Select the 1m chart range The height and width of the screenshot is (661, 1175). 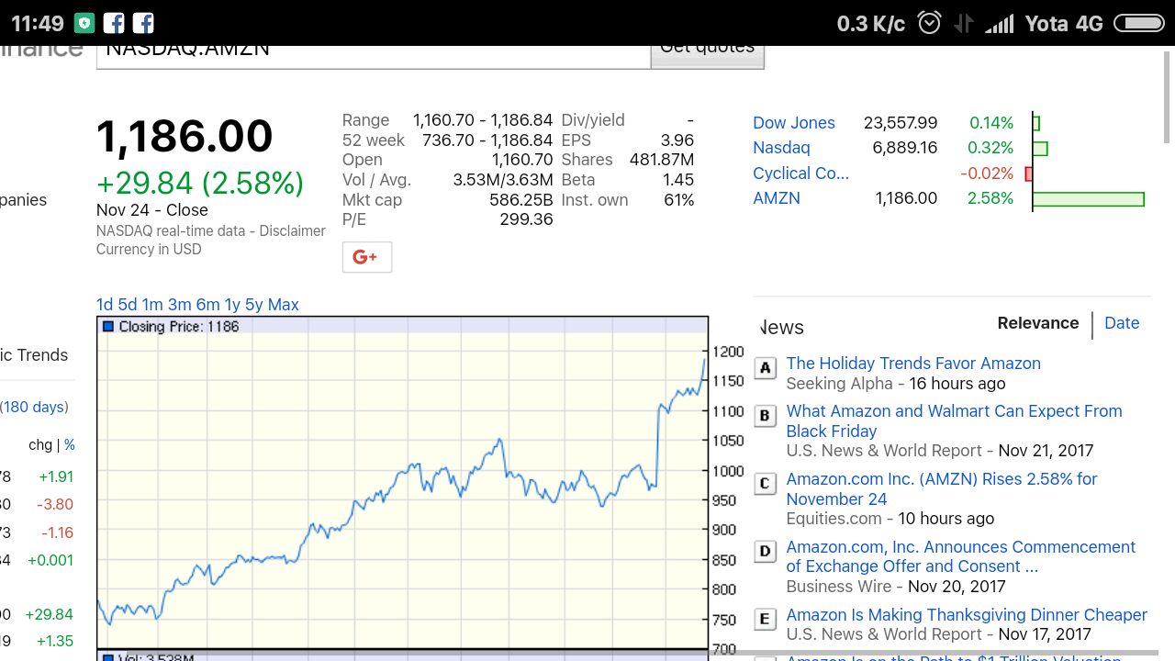click(152, 305)
